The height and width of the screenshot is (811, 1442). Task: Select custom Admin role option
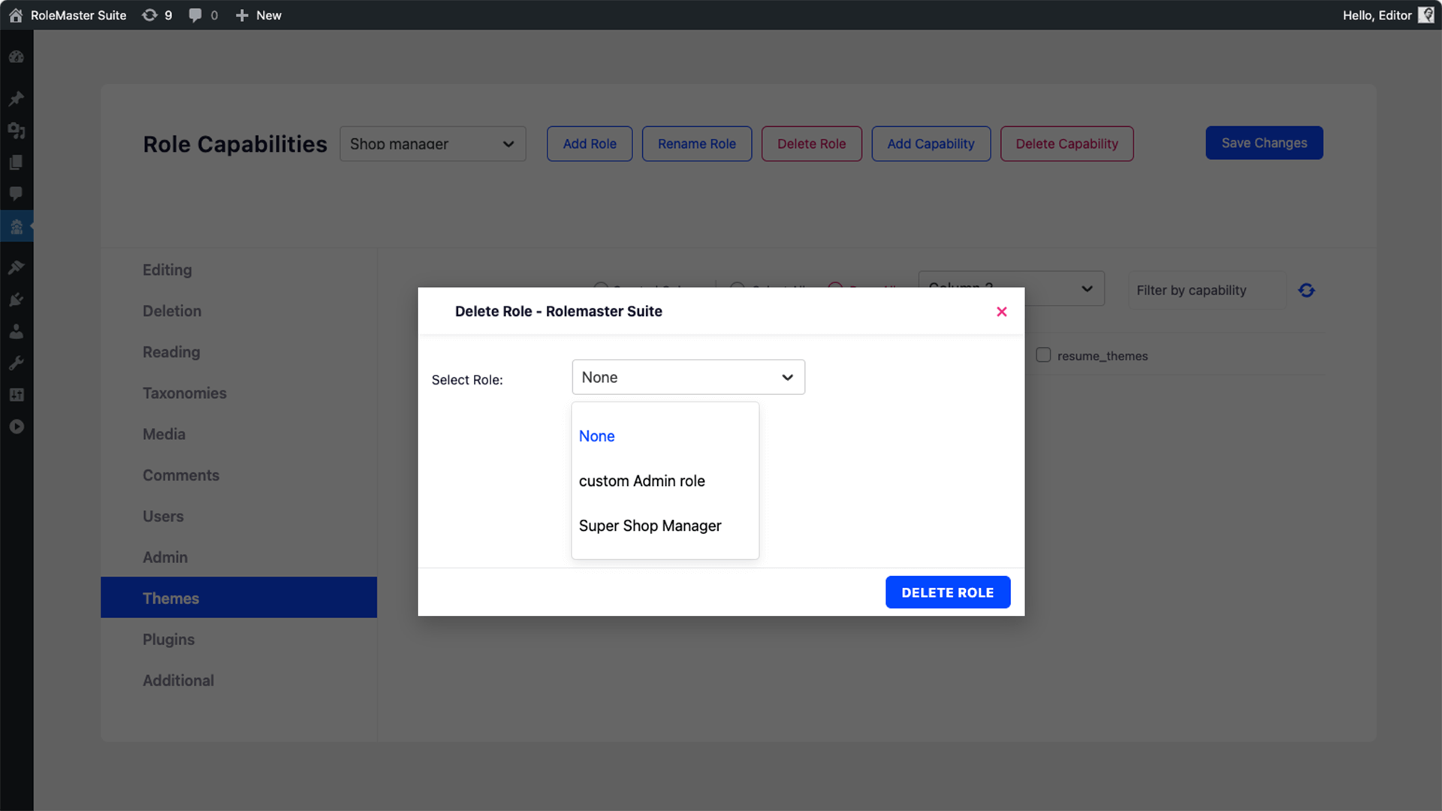(642, 481)
